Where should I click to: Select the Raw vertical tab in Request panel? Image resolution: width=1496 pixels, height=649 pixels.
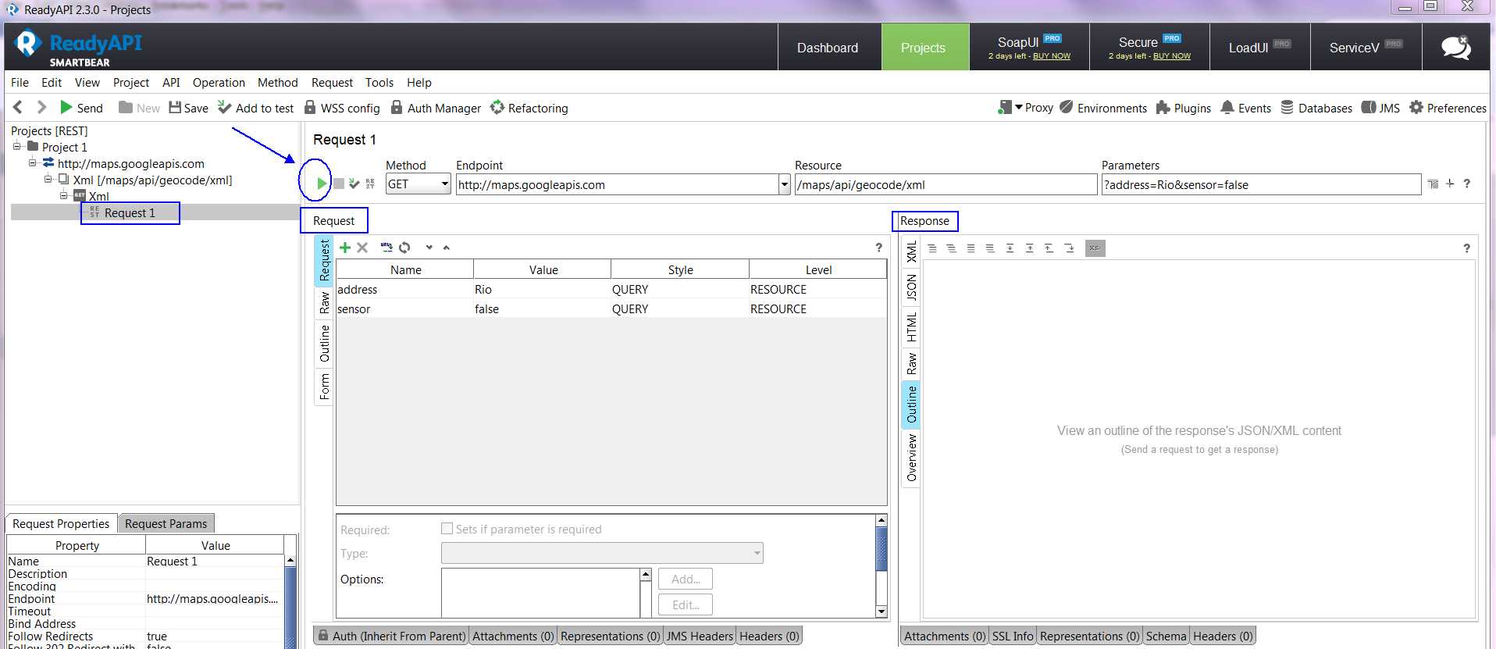point(324,303)
